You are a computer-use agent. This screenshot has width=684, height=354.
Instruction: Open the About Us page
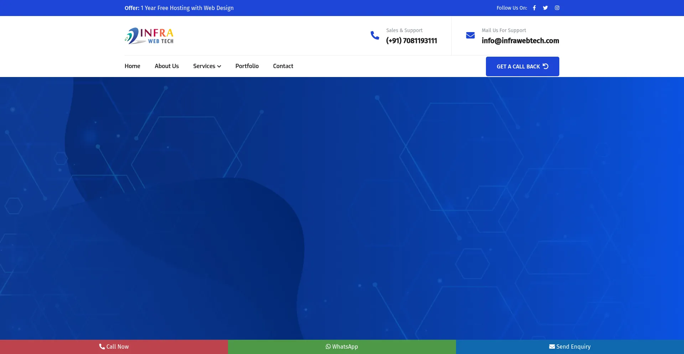coord(167,66)
